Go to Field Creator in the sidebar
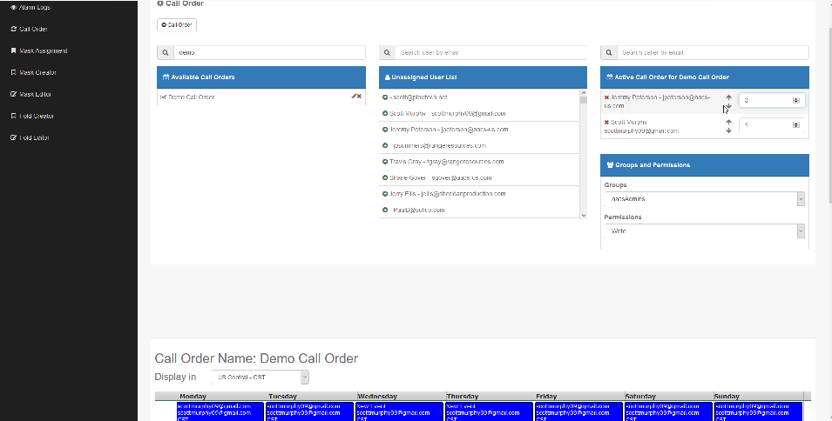This screenshot has width=832, height=421. (x=37, y=116)
